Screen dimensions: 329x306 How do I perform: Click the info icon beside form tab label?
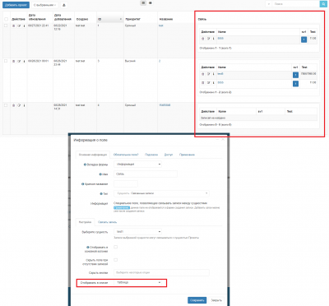tap(85, 165)
